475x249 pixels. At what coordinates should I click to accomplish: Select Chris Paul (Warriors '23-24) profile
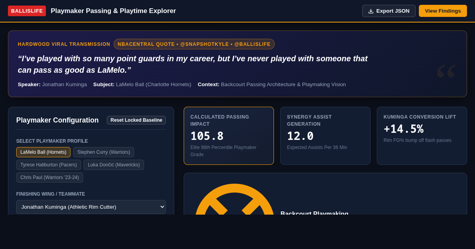point(50,177)
